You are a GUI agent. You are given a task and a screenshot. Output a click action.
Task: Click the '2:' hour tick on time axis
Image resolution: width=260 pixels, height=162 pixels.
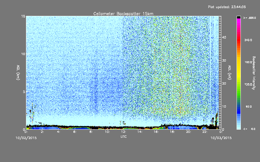(x=42, y=132)
